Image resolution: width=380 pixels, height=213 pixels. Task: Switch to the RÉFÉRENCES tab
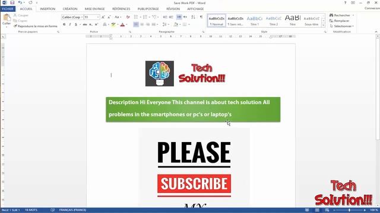coord(121,9)
